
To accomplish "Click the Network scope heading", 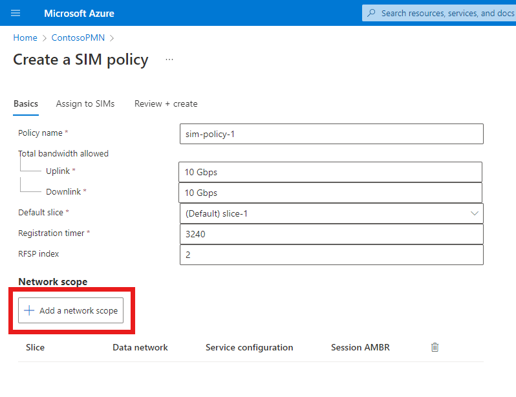I will tap(53, 282).
